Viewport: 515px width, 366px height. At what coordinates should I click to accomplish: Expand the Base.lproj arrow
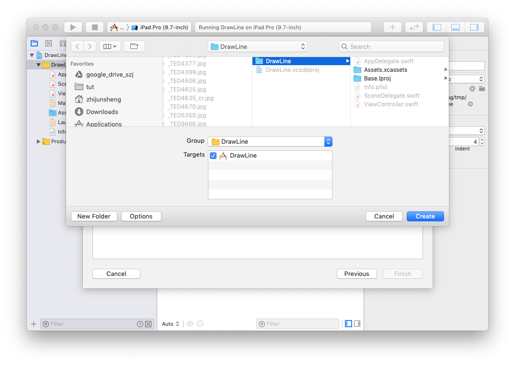(446, 78)
